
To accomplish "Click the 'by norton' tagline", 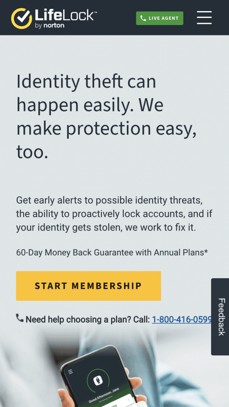I will point(50,26).
